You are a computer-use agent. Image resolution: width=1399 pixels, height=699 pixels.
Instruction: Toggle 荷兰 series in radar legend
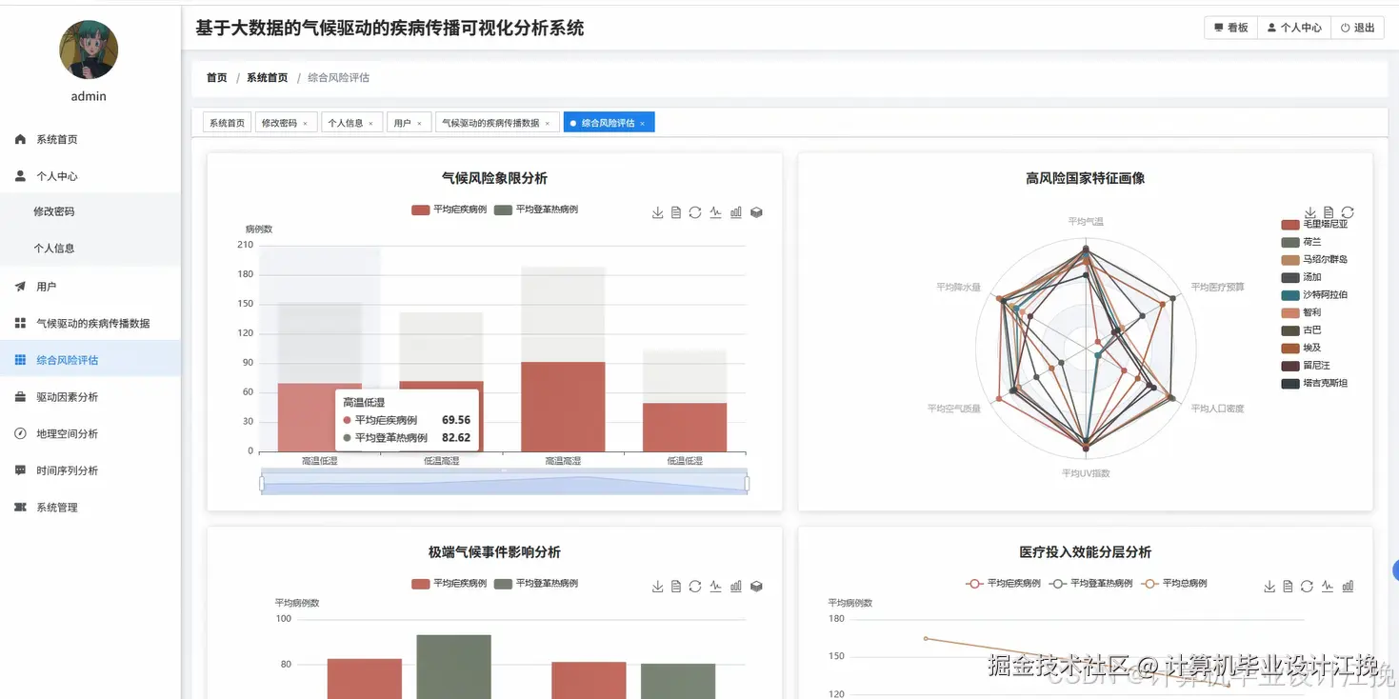pyautogui.click(x=1302, y=242)
